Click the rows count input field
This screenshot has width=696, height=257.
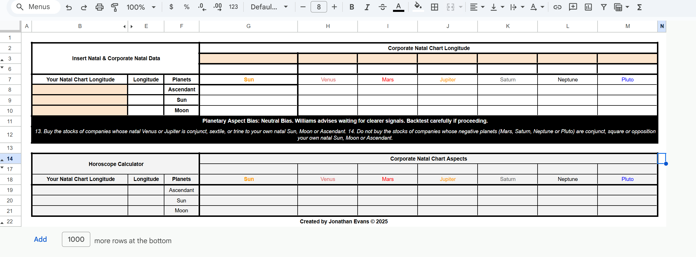(x=76, y=239)
